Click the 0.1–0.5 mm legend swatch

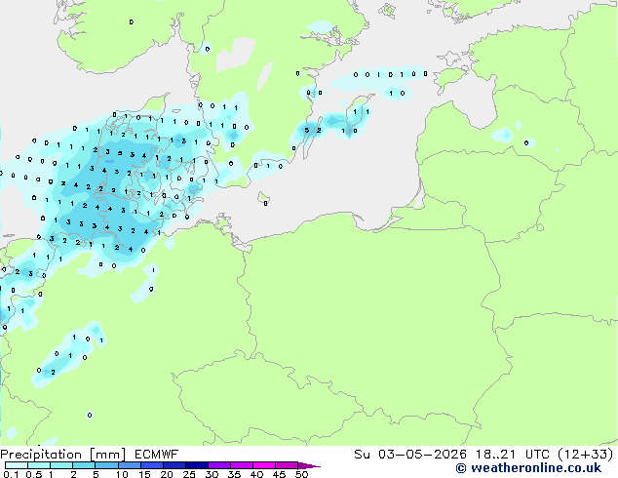(17, 465)
